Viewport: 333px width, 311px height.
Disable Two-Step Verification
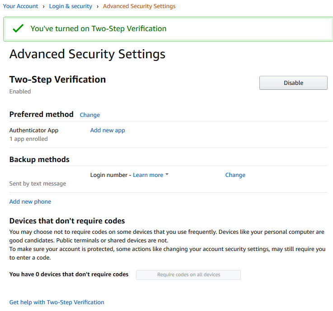click(x=293, y=83)
